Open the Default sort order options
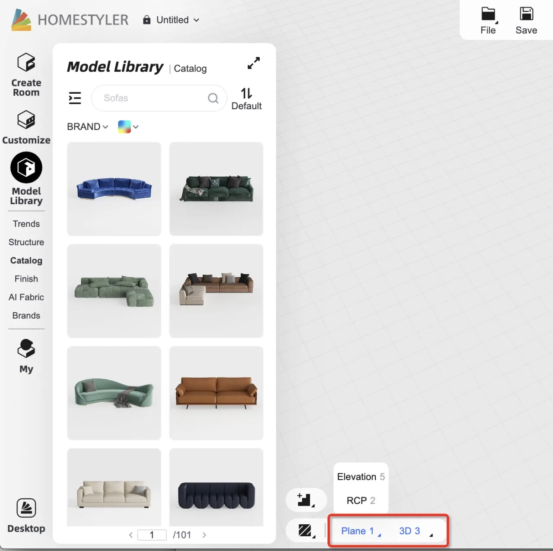 point(246,99)
